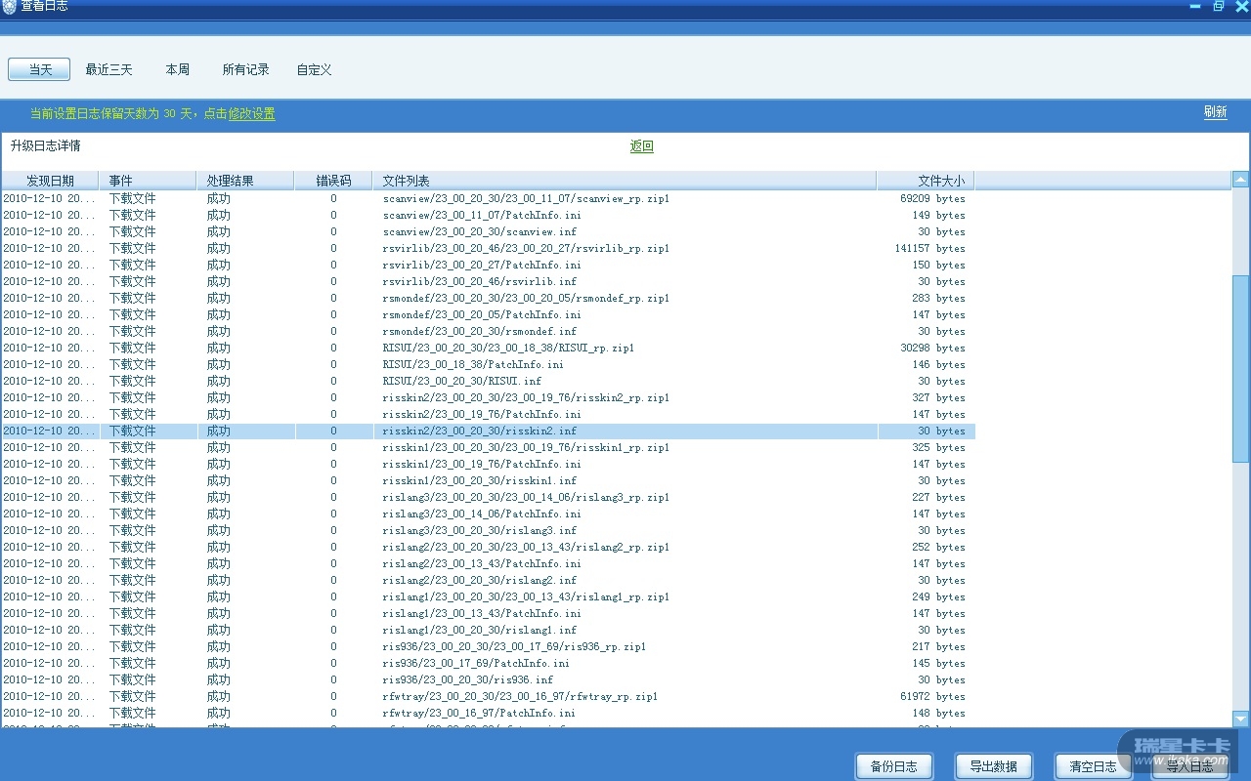The image size is (1251, 781).
Task: Click the 30298 bytes size cell
Action: (932, 348)
